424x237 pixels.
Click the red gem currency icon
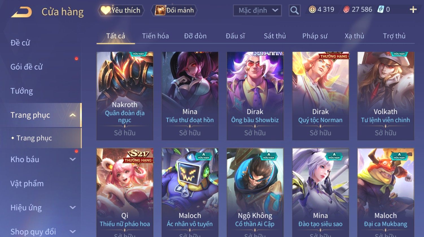(346, 10)
